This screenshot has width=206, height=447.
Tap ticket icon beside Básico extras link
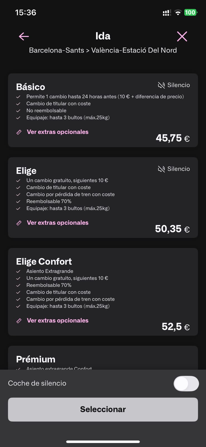tap(19, 132)
